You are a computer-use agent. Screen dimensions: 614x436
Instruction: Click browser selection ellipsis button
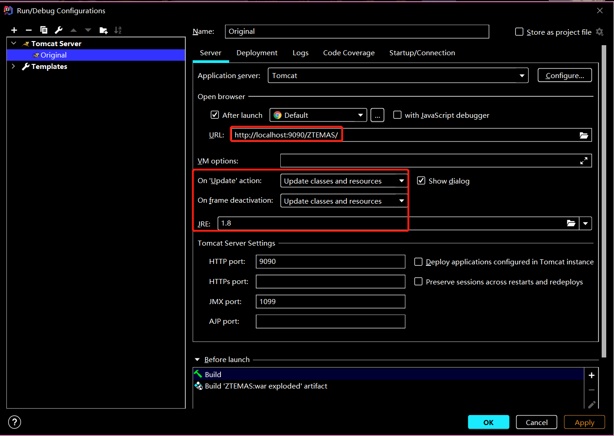click(x=377, y=115)
